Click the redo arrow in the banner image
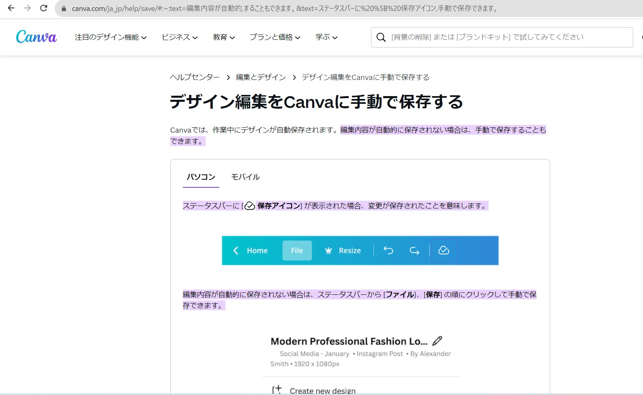 414,251
